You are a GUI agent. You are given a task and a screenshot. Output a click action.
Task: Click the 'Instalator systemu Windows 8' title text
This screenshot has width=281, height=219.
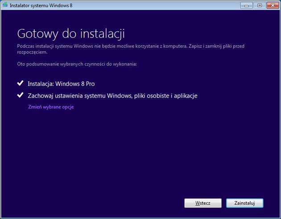pyautogui.click(x=41, y=5)
